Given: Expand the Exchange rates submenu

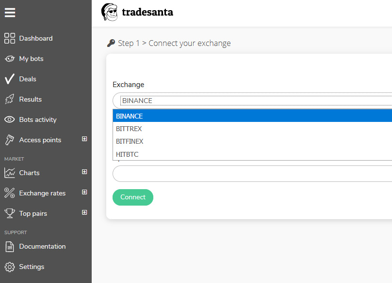Looking at the screenshot, I should (84, 192).
